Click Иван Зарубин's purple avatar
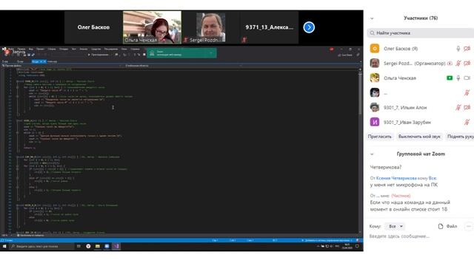This screenshot has height=266, width=474. (375, 122)
